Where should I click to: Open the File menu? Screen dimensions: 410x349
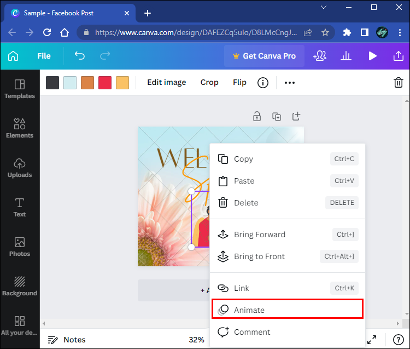44,56
